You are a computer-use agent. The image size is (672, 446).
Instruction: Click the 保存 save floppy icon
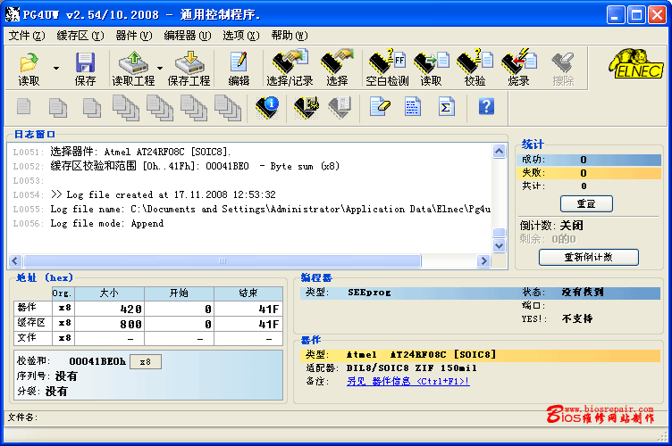(x=85, y=69)
